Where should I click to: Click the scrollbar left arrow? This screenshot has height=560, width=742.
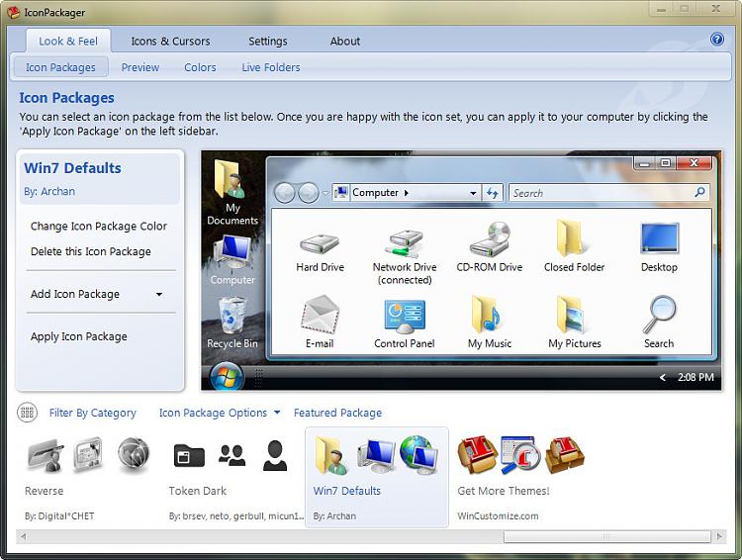point(23,536)
